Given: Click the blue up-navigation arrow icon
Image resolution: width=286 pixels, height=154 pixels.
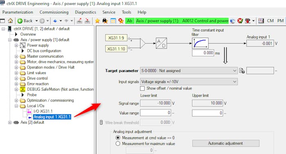Looking at the screenshot, I should [x=55, y=21].
